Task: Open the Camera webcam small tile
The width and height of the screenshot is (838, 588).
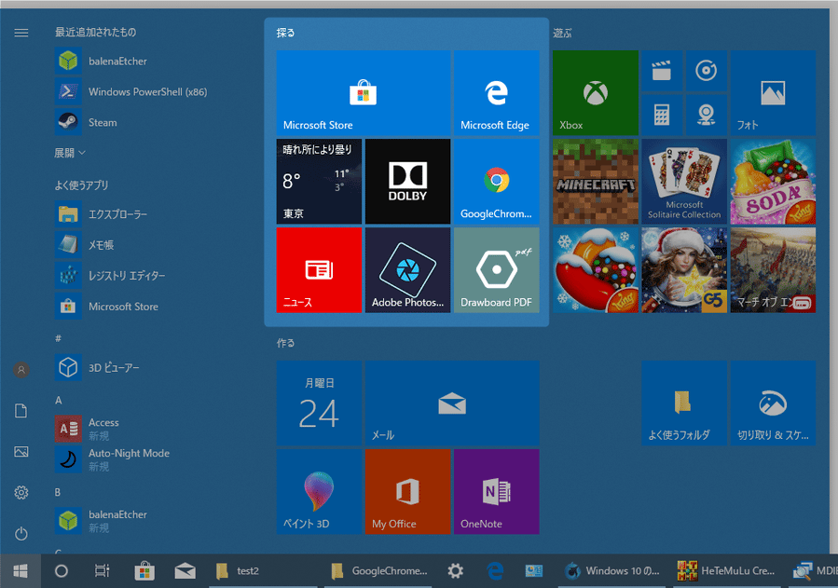Action: (706, 115)
